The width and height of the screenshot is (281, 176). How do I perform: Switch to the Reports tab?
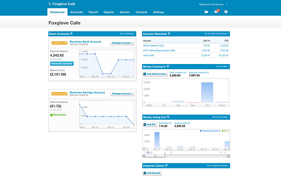tap(109, 12)
